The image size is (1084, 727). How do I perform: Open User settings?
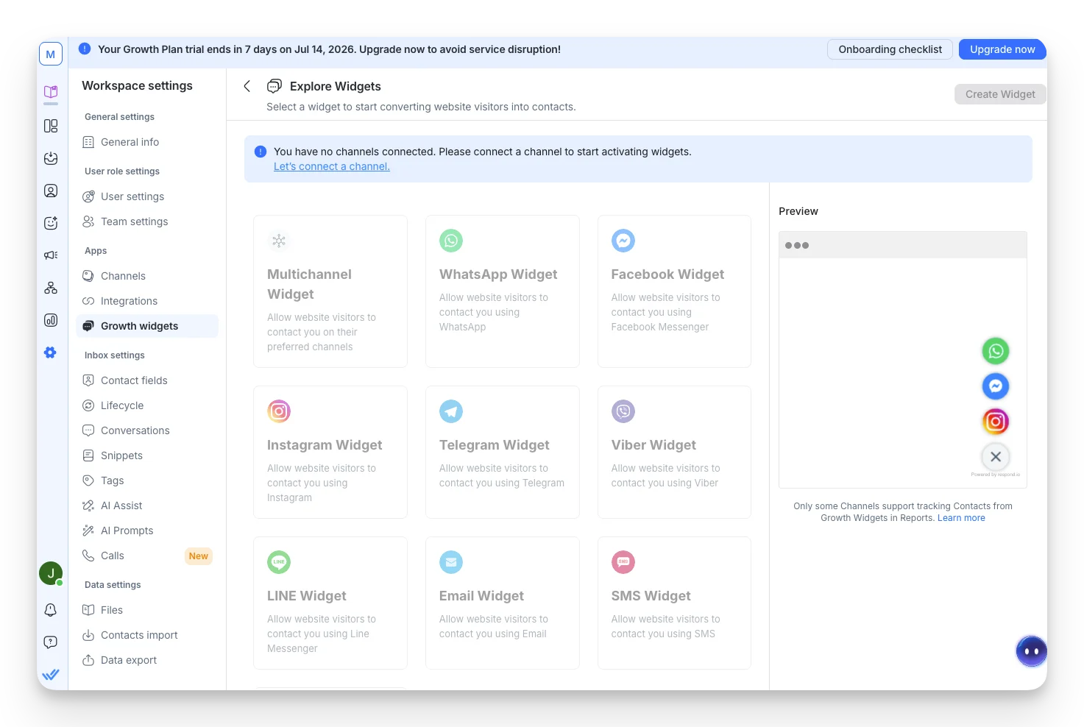coord(147,196)
